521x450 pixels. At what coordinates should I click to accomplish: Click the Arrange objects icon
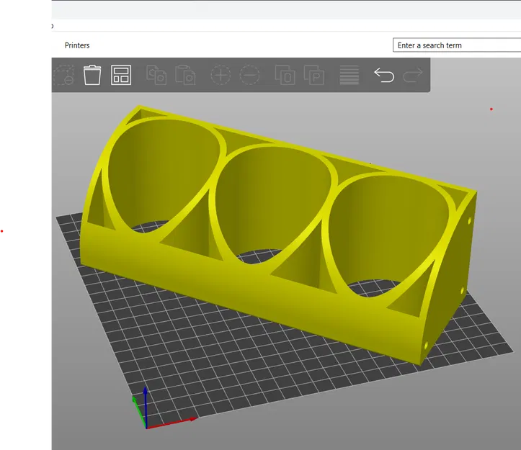click(x=121, y=75)
